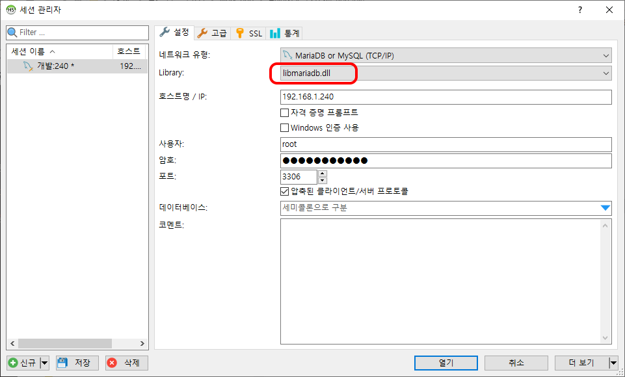This screenshot has height=377, width=625.
Task: Open the blue 데이터베이스 dropdown arrow
Action: pyautogui.click(x=605, y=208)
